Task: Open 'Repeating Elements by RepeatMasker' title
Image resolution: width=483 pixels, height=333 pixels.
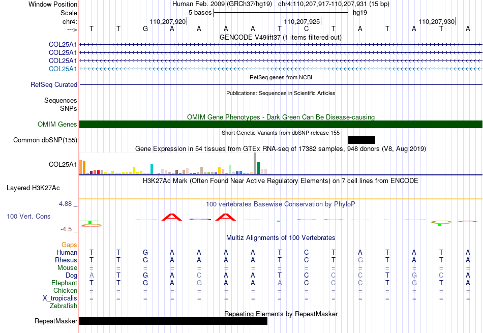Action: click(281, 314)
